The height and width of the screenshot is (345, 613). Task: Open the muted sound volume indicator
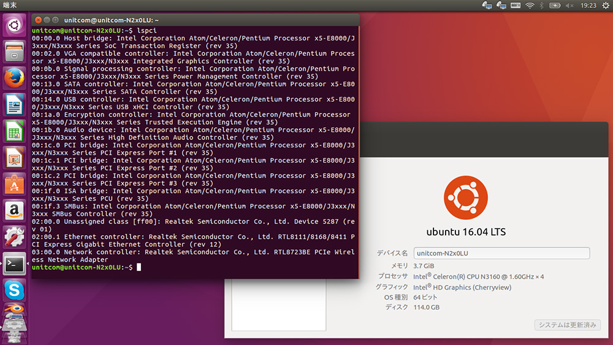(x=569, y=5)
